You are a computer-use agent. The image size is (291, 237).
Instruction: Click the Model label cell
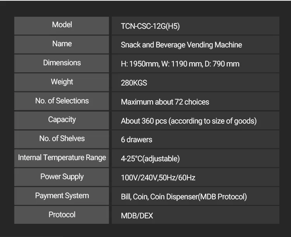coord(62,25)
